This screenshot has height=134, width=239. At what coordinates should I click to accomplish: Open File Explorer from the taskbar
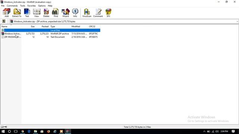pos(35,131)
